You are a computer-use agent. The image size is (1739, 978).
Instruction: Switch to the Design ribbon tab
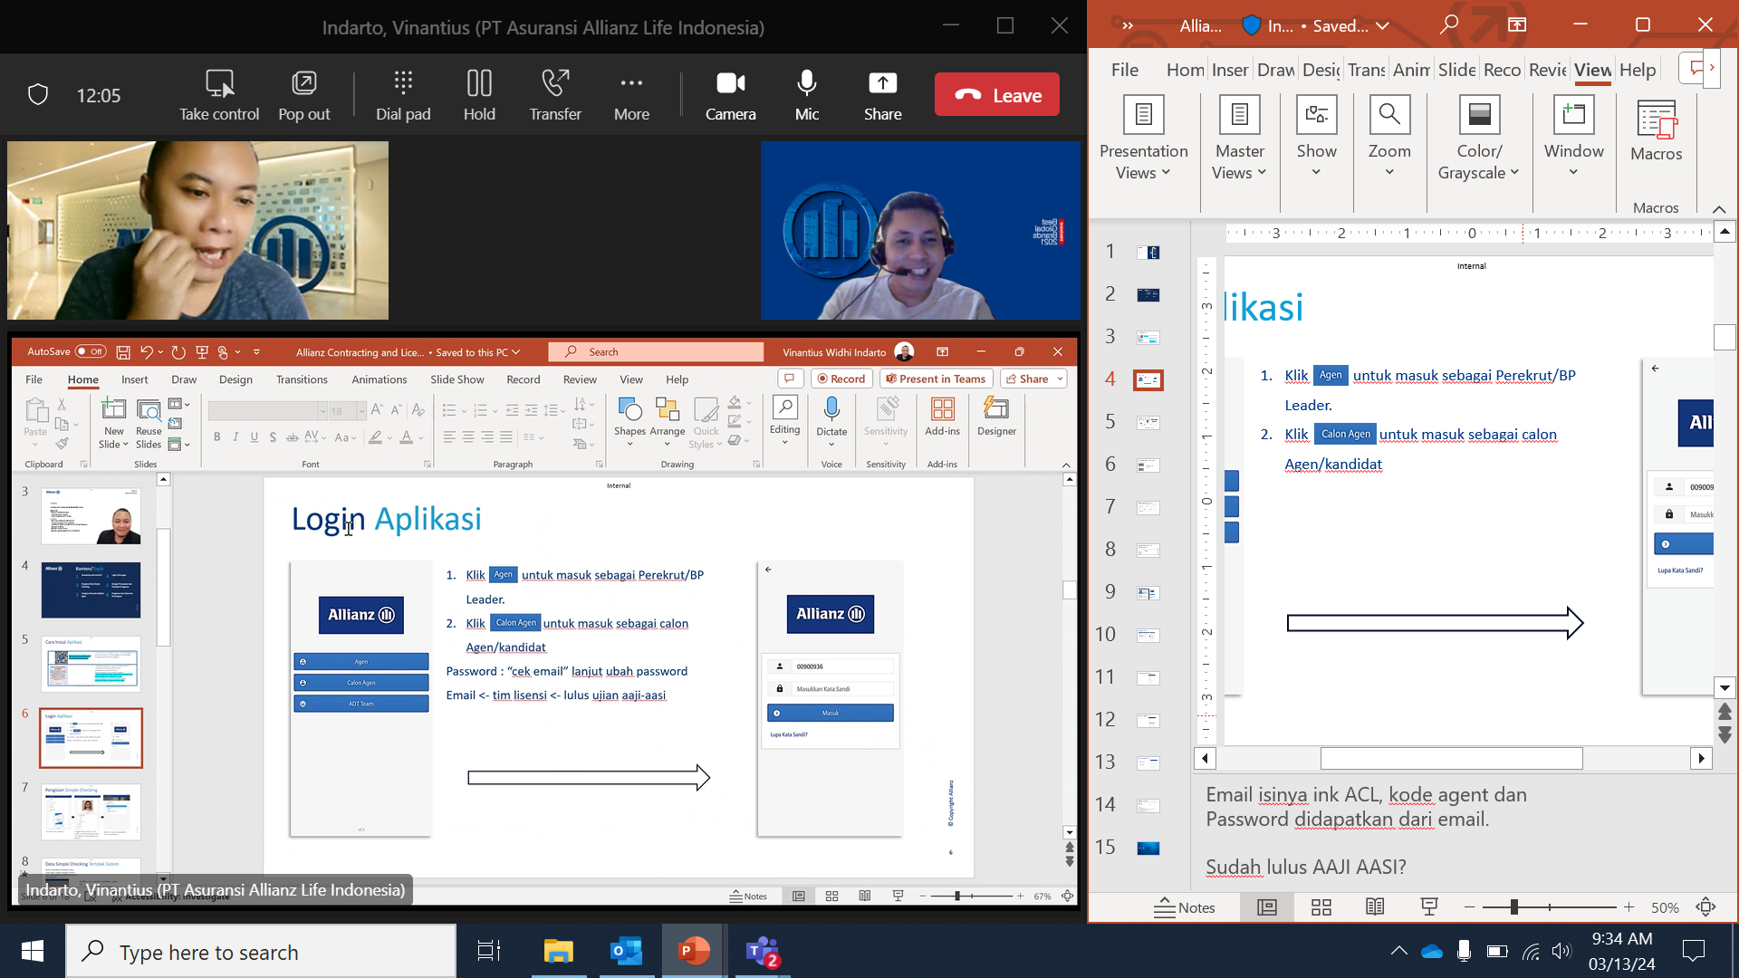[x=1321, y=70]
